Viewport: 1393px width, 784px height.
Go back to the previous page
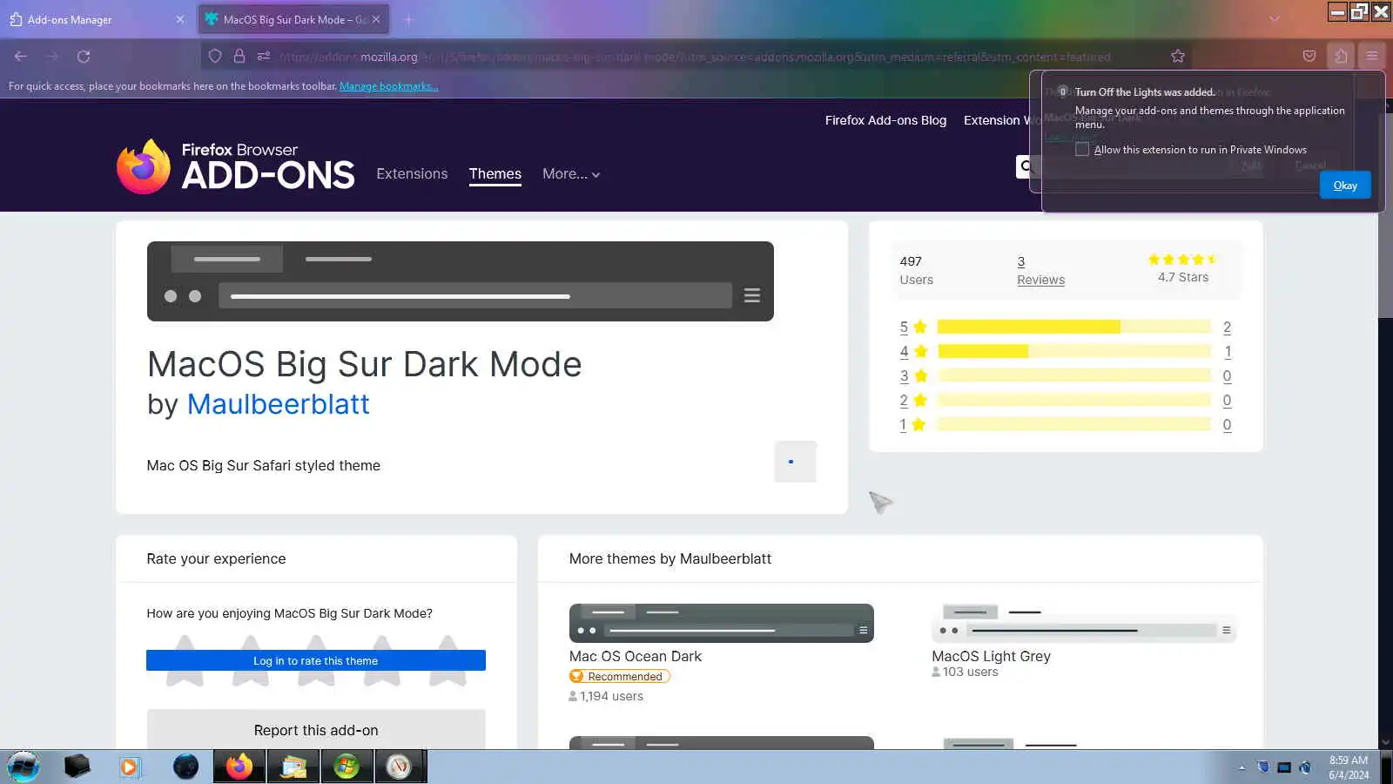pos(21,56)
